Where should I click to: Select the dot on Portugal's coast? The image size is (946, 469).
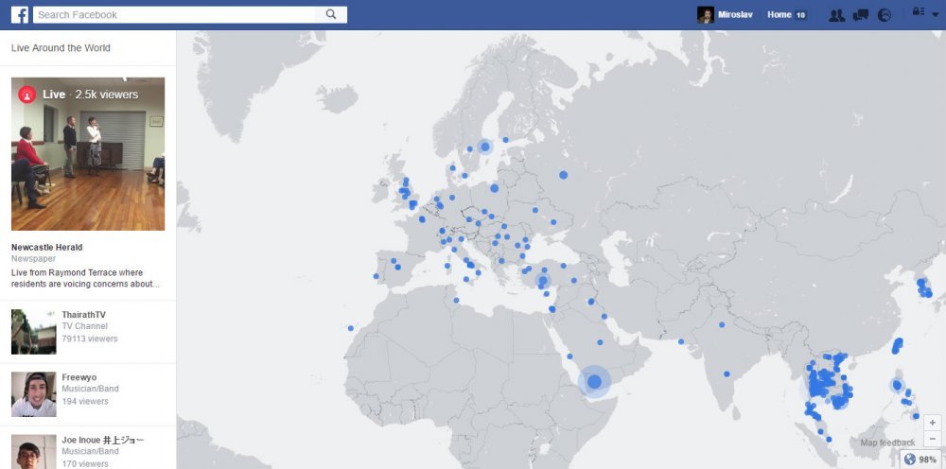376,276
